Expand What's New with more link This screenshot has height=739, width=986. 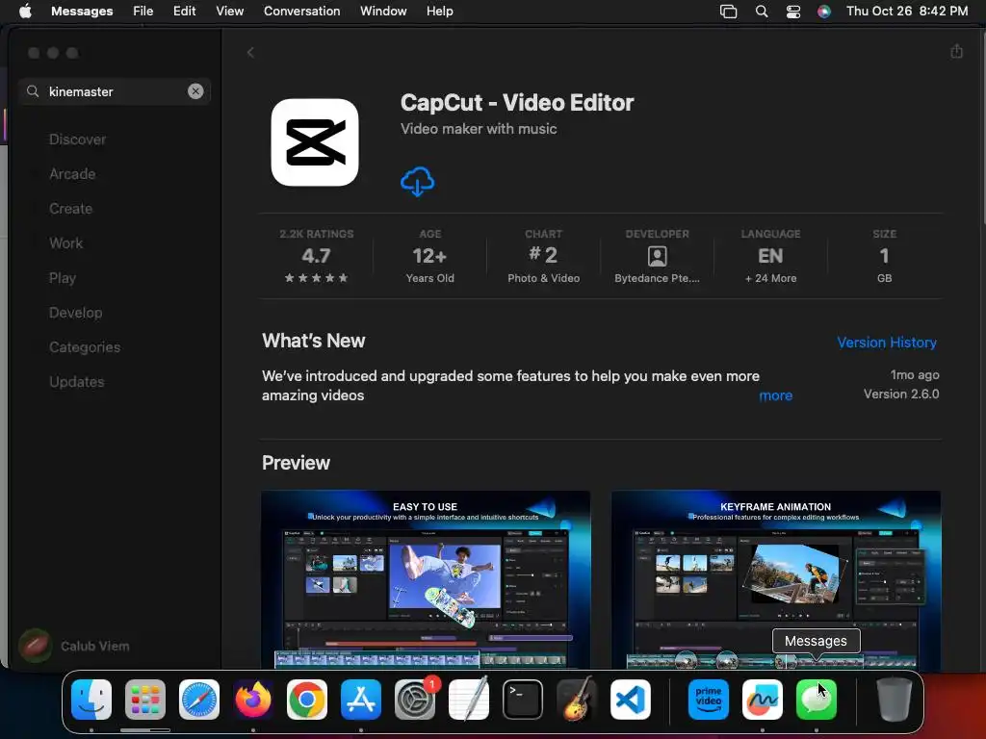(775, 395)
